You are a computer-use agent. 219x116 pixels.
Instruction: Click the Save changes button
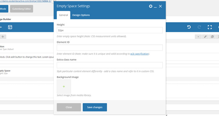click(x=95, y=107)
